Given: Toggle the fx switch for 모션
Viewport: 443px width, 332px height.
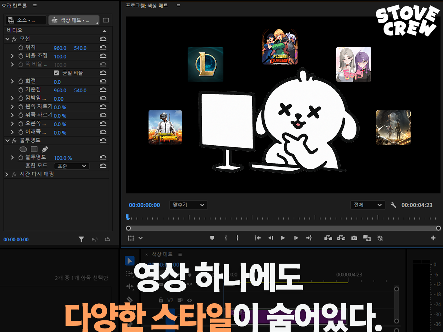Looking at the screenshot, I should coord(14,39).
